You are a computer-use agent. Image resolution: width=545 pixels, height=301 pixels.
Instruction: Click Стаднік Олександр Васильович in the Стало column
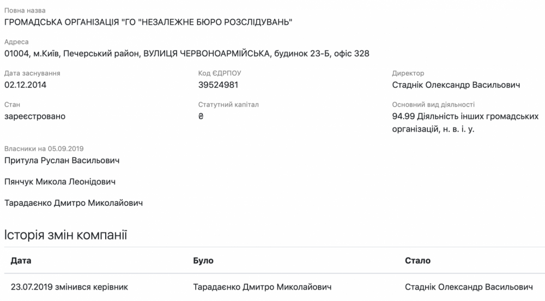click(469, 287)
